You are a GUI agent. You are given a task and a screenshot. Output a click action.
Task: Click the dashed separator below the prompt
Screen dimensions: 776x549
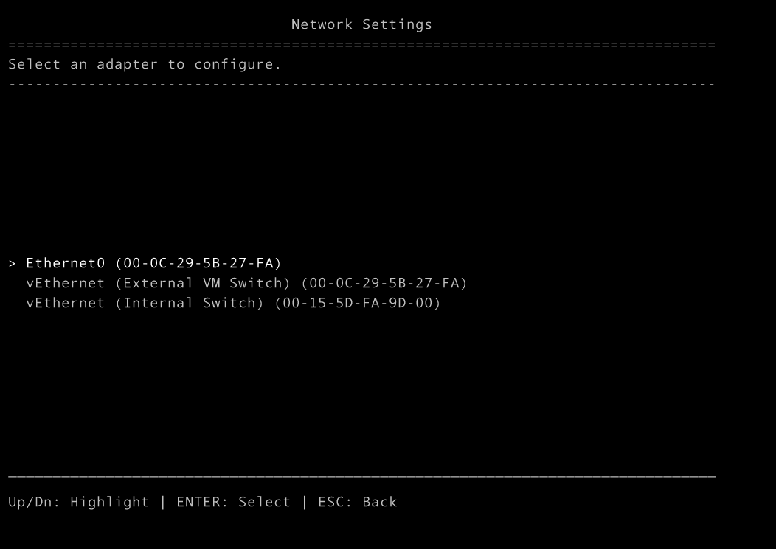(361, 84)
